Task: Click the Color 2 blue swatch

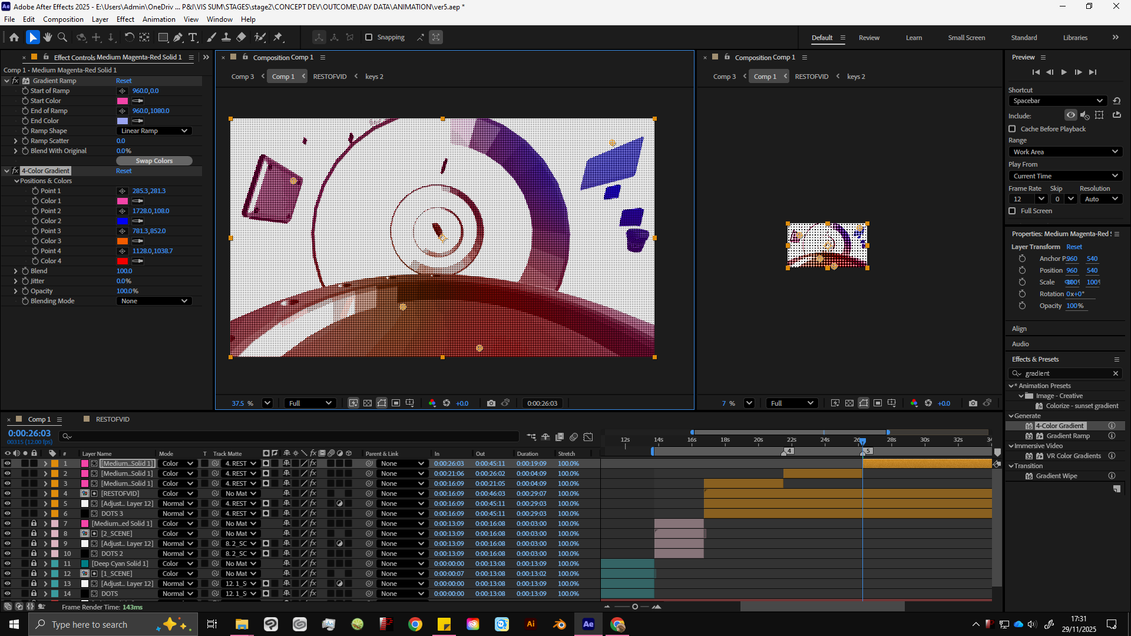Action: 123,221
